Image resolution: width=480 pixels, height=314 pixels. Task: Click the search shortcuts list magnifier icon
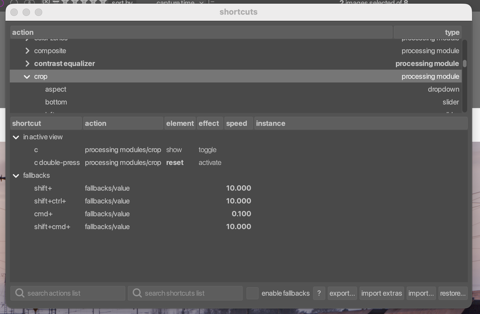click(137, 293)
